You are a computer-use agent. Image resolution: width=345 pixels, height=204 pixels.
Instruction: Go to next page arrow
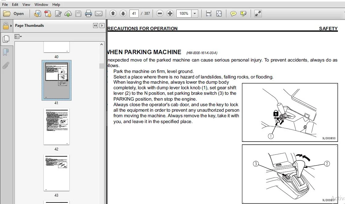pyautogui.click(x=123, y=14)
